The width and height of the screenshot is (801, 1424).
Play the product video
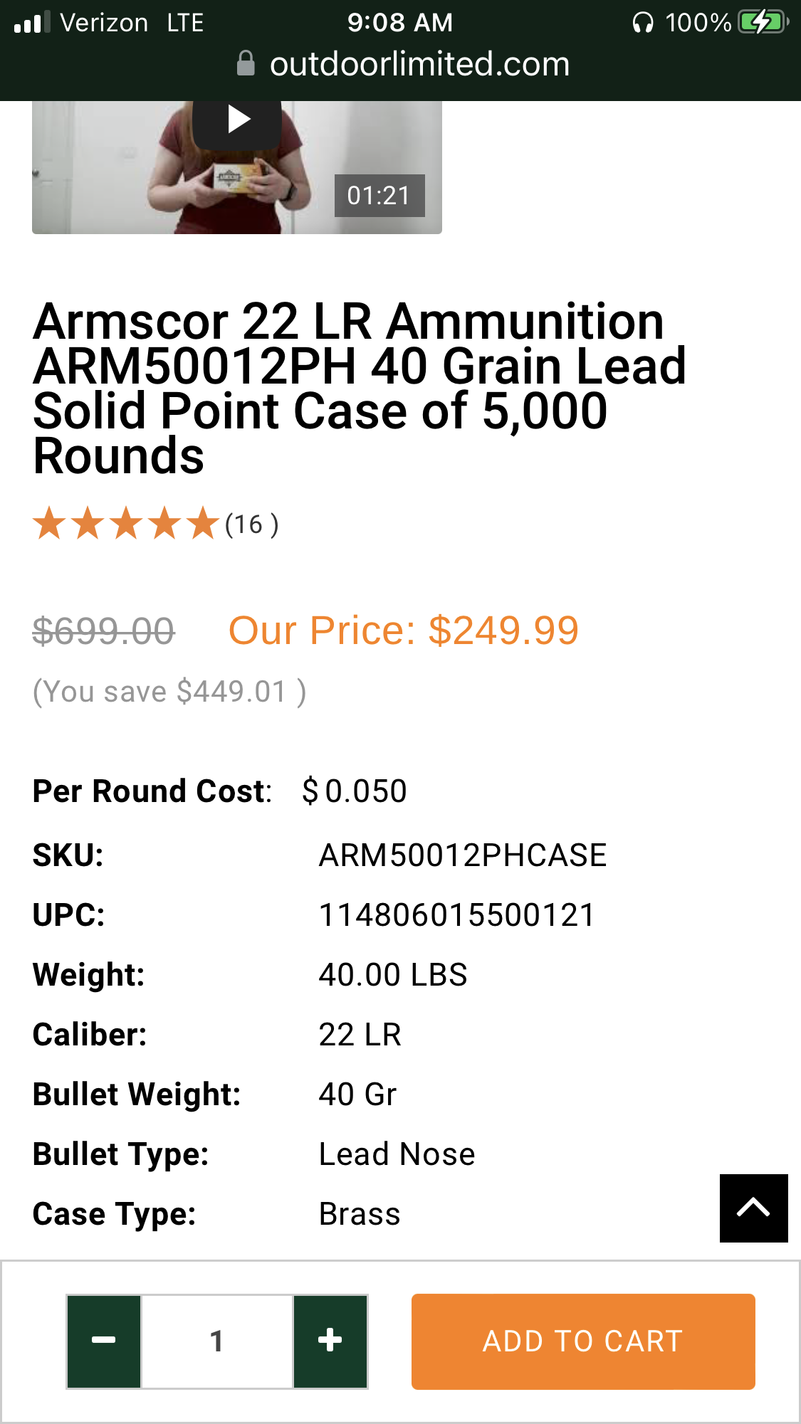pos(238,121)
